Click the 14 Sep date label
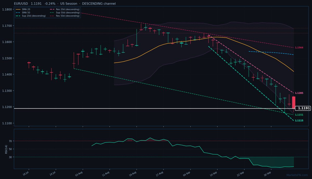312x179 pixels. pos(214,173)
